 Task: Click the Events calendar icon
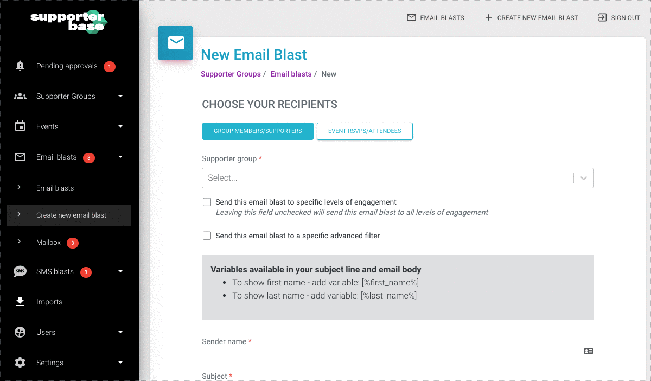click(x=20, y=127)
